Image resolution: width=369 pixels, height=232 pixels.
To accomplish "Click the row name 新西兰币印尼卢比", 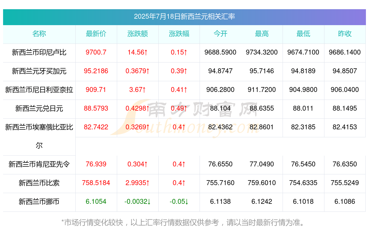I will point(39,52).
